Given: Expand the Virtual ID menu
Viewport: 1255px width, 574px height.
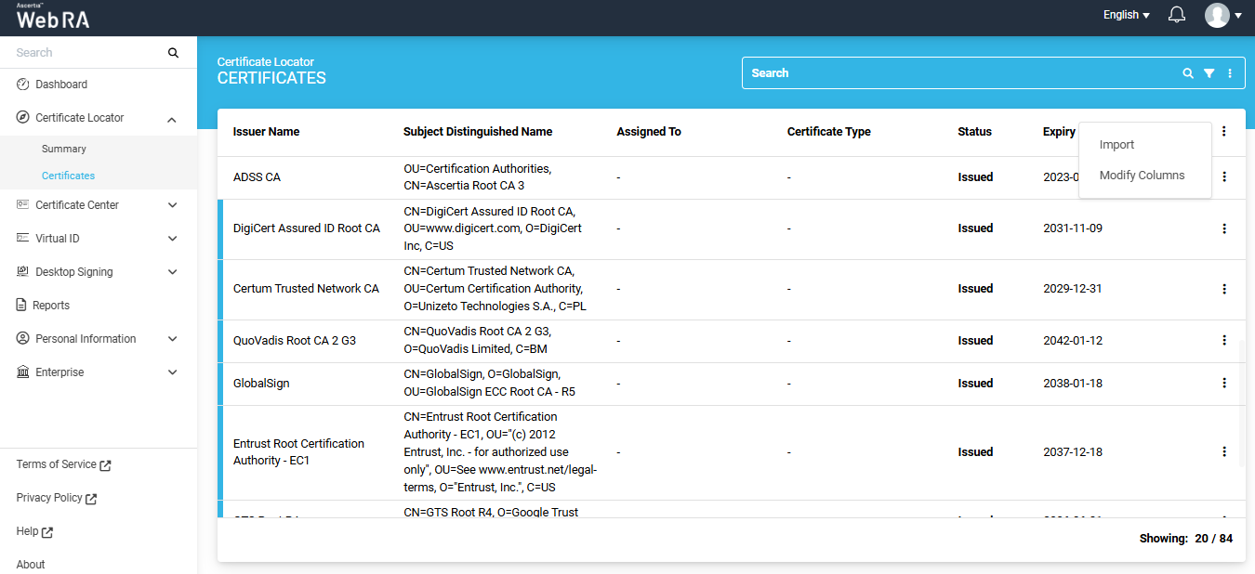Looking at the screenshot, I should (172, 239).
